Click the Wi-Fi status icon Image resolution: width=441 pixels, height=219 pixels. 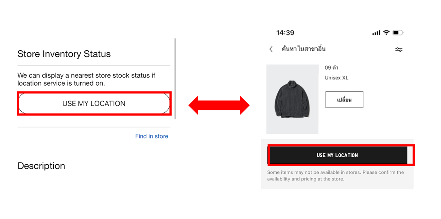click(x=386, y=33)
